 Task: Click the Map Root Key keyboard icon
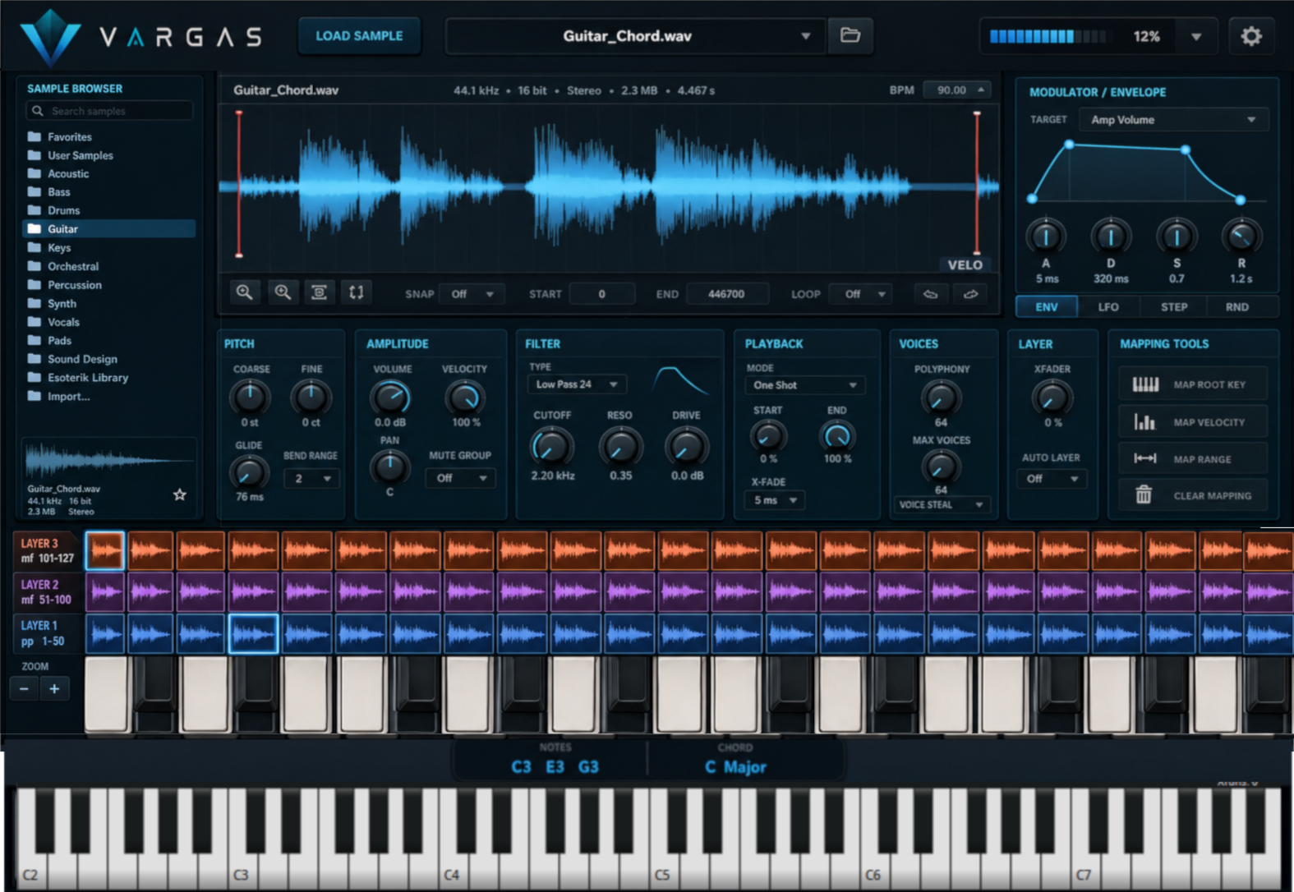coord(1145,384)
